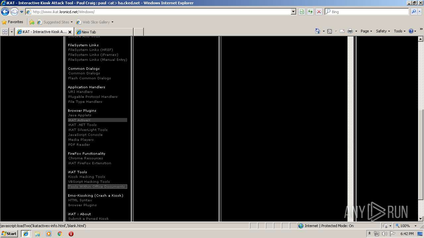This screenshot has width=424, height=238.
Task: Click the Start button
Action: 9,234
